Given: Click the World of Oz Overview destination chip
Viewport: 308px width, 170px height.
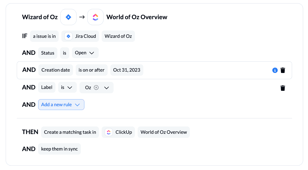Looking at the screenshot, I should pos(164,132).
